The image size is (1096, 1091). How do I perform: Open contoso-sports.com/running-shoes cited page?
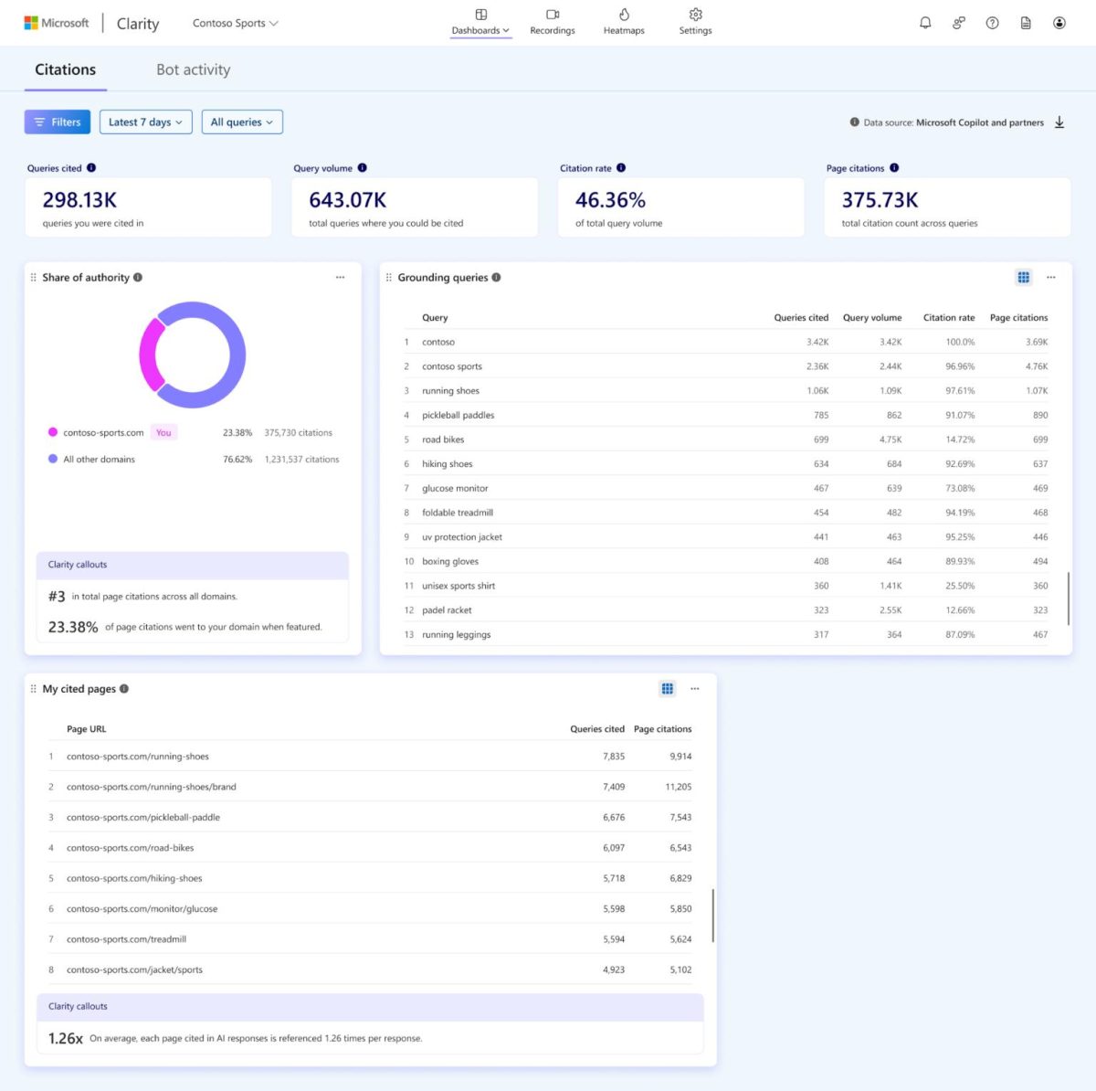[x=137, y=756]
